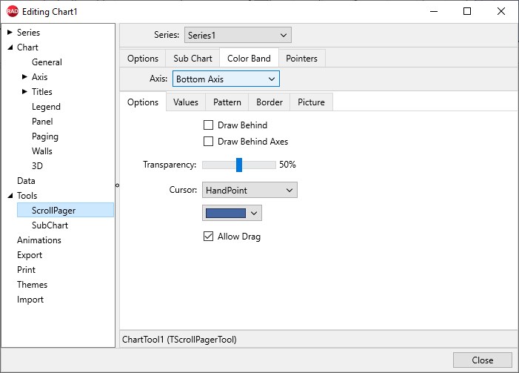Click the Axis tree label

39,77
